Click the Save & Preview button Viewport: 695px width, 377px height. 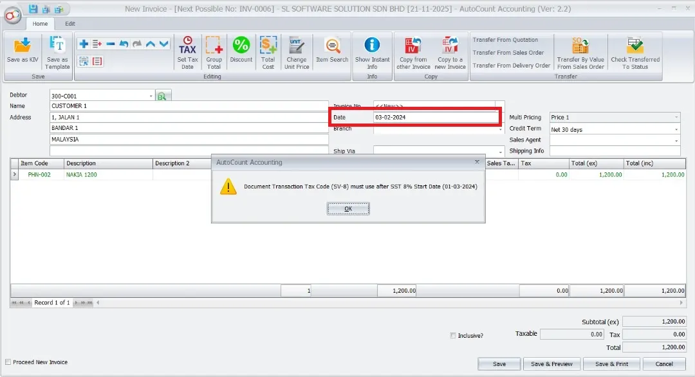(551, 364)
